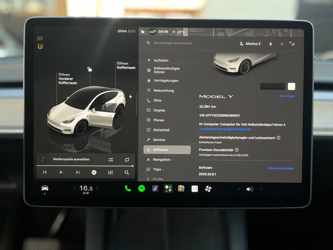333x250 pixels.
Task: Tap the LTE signal strength icon
Action: pyautogui.click(x=292, y=44)
